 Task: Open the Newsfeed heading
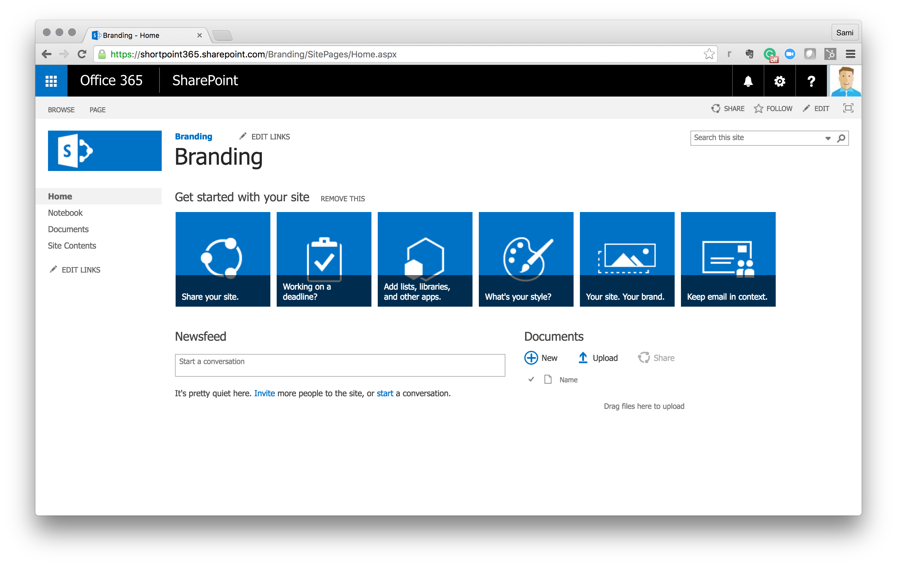point(201,336)
